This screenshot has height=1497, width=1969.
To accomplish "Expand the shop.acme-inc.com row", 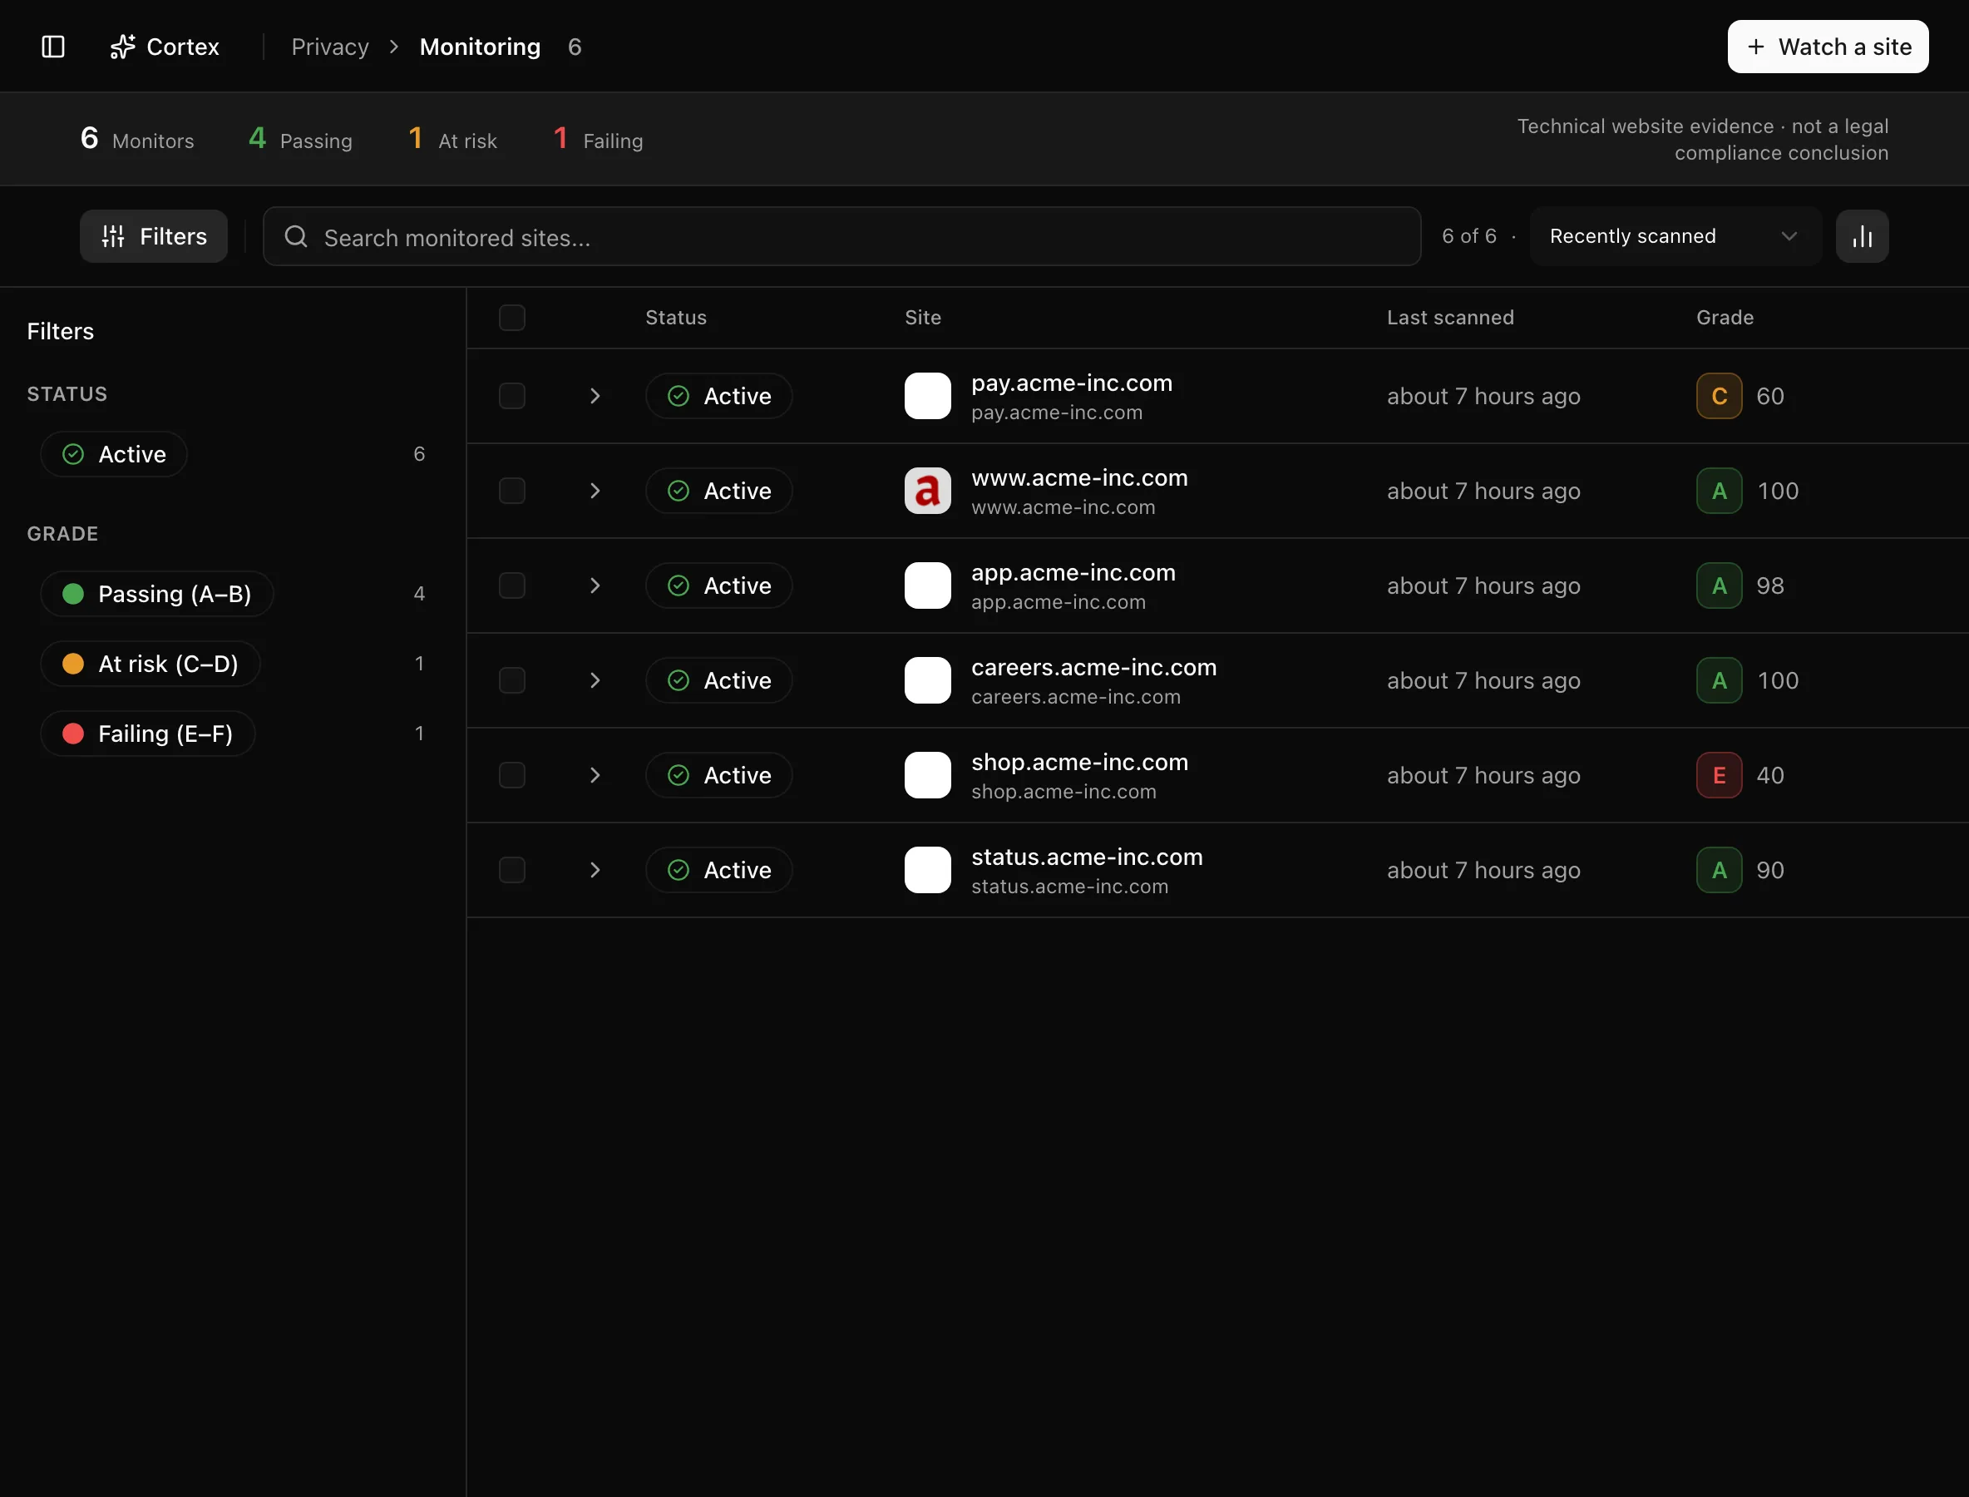I will pos(595,775).
